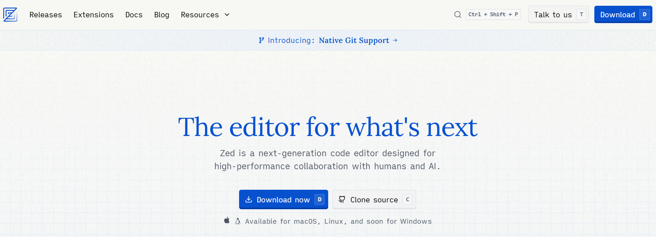The height and width of the screenshot is (237, 656).
Task: Open the Extensions page
Action: [93, 15]
